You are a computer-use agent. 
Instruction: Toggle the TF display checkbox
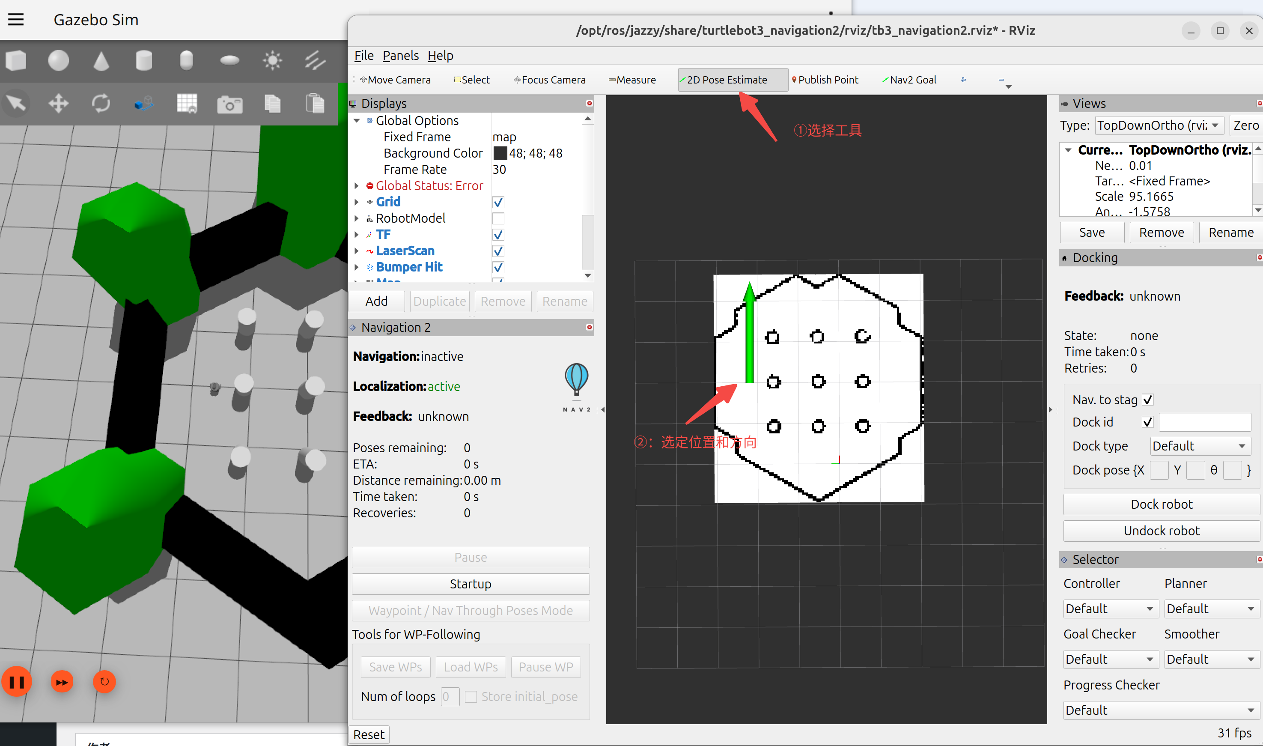tap(497, 235)
